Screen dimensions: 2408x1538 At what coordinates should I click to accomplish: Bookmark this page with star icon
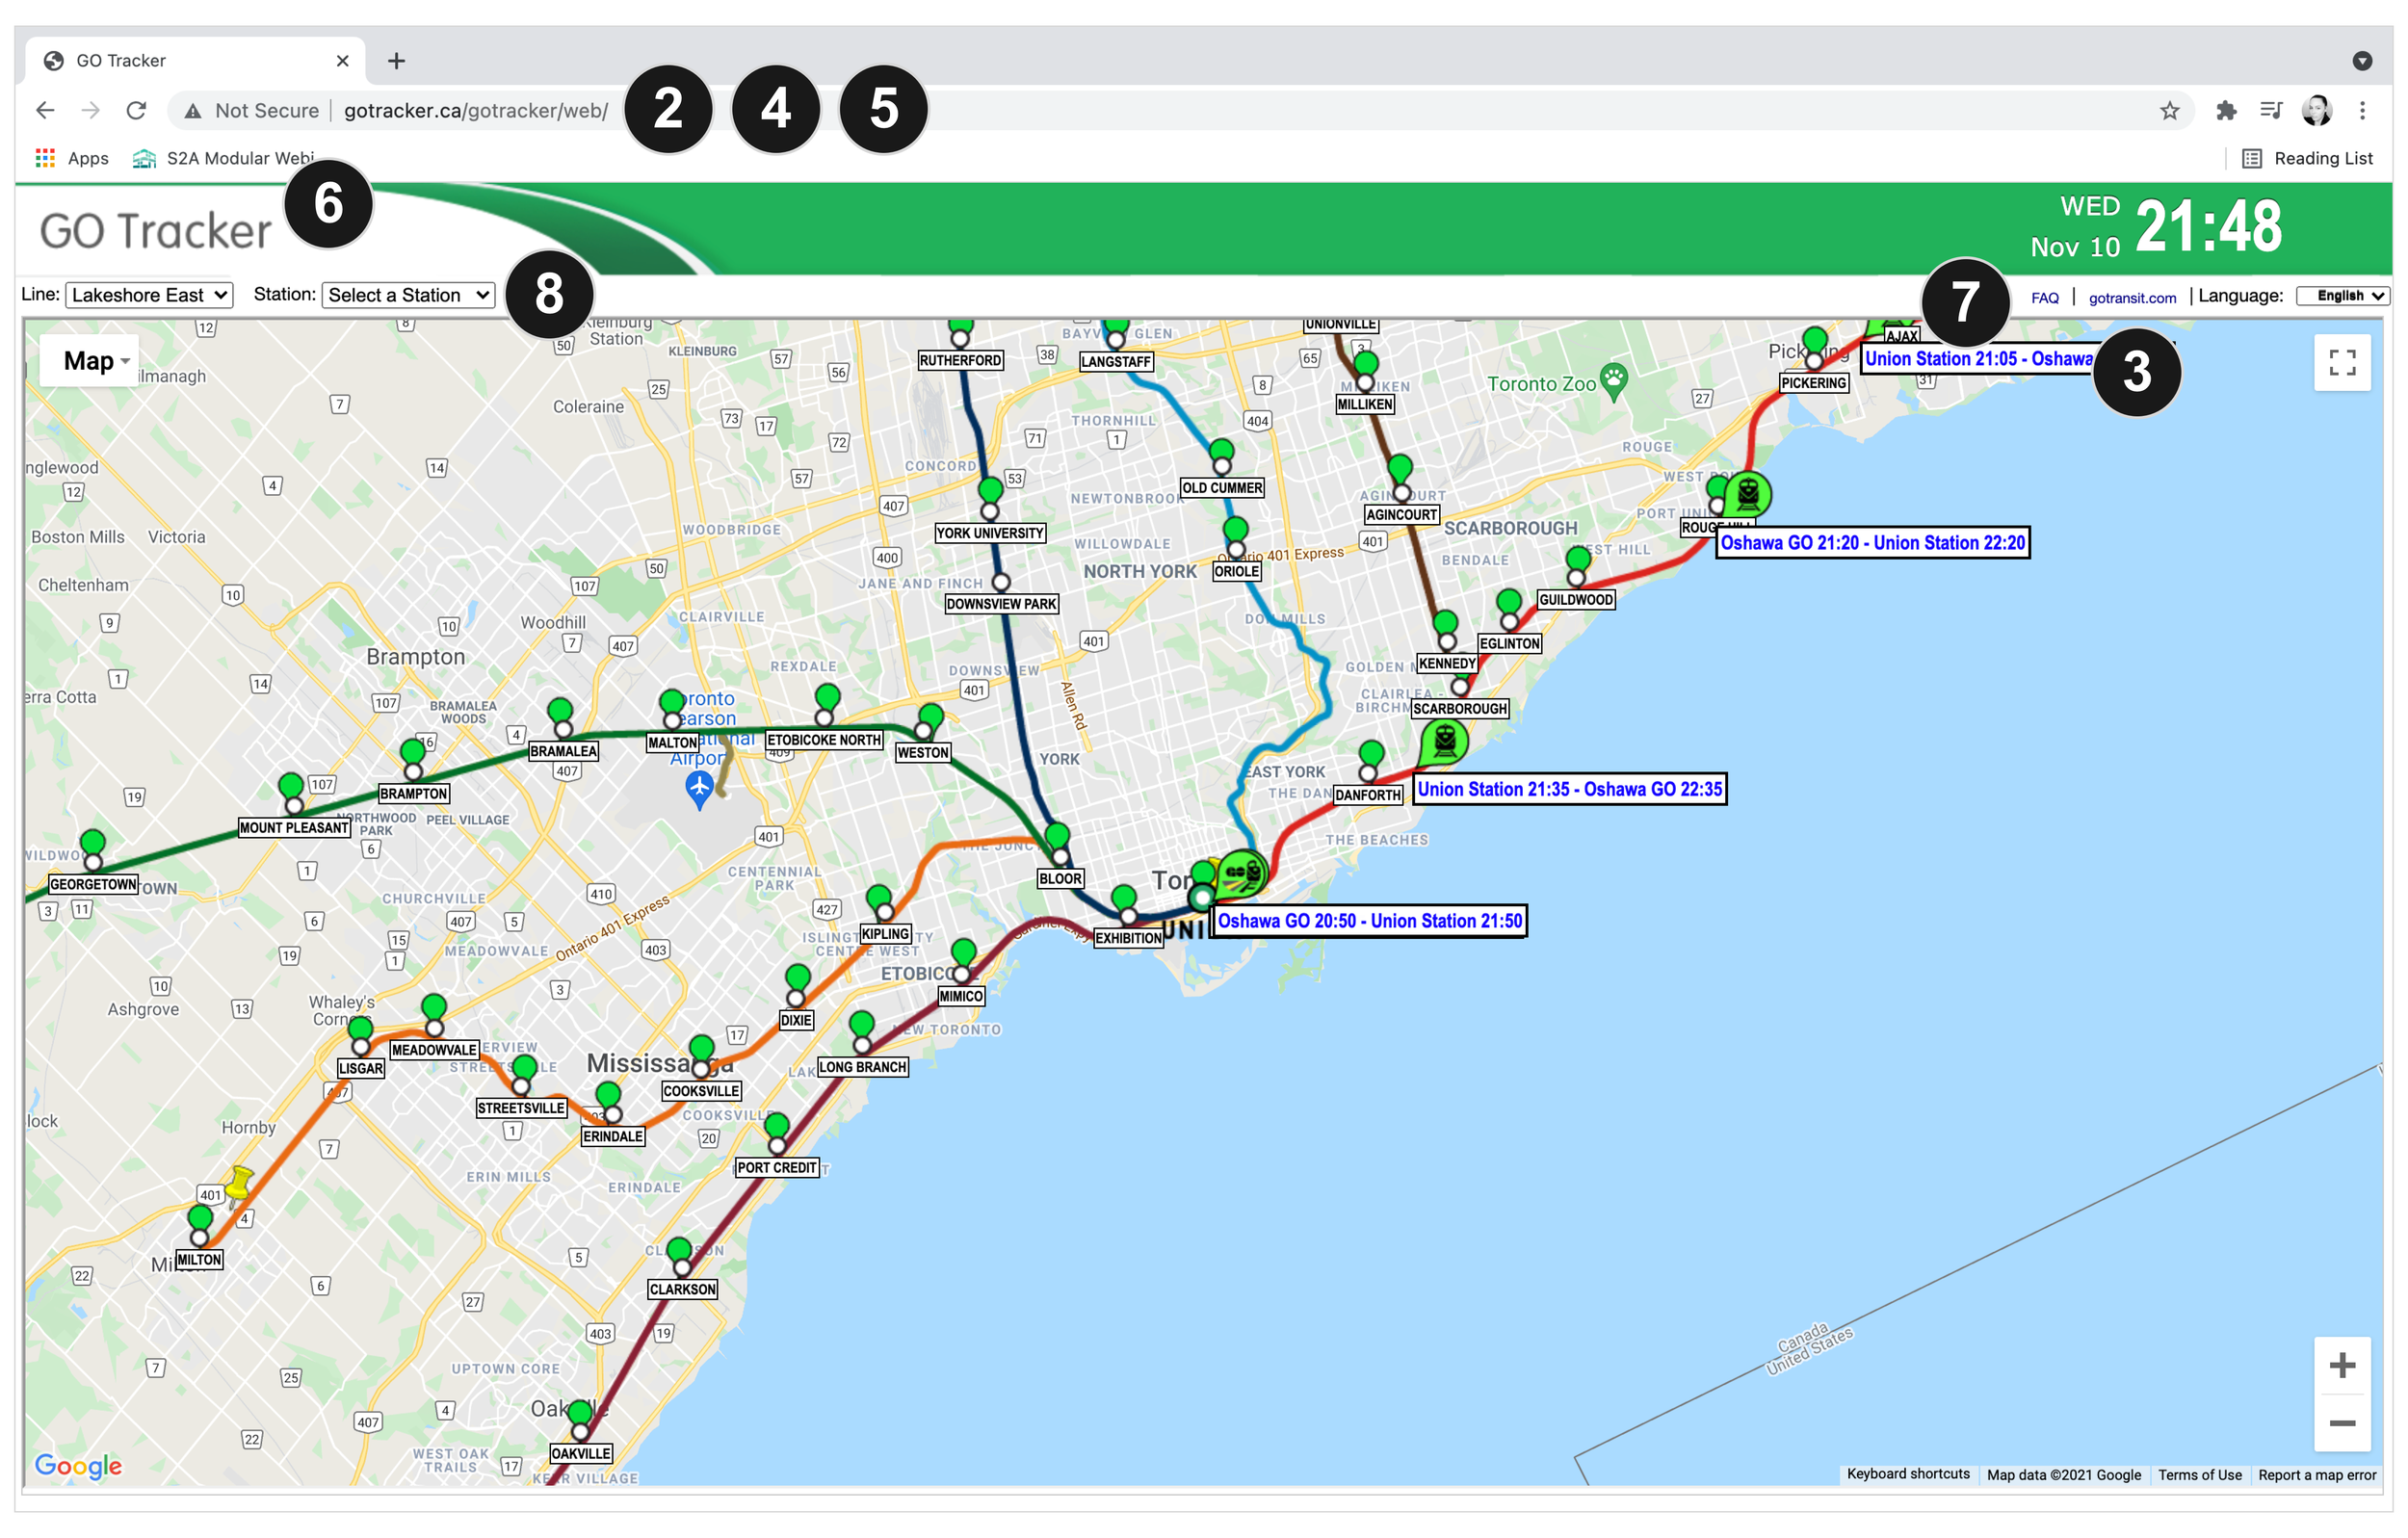[x=2169, y=111]
